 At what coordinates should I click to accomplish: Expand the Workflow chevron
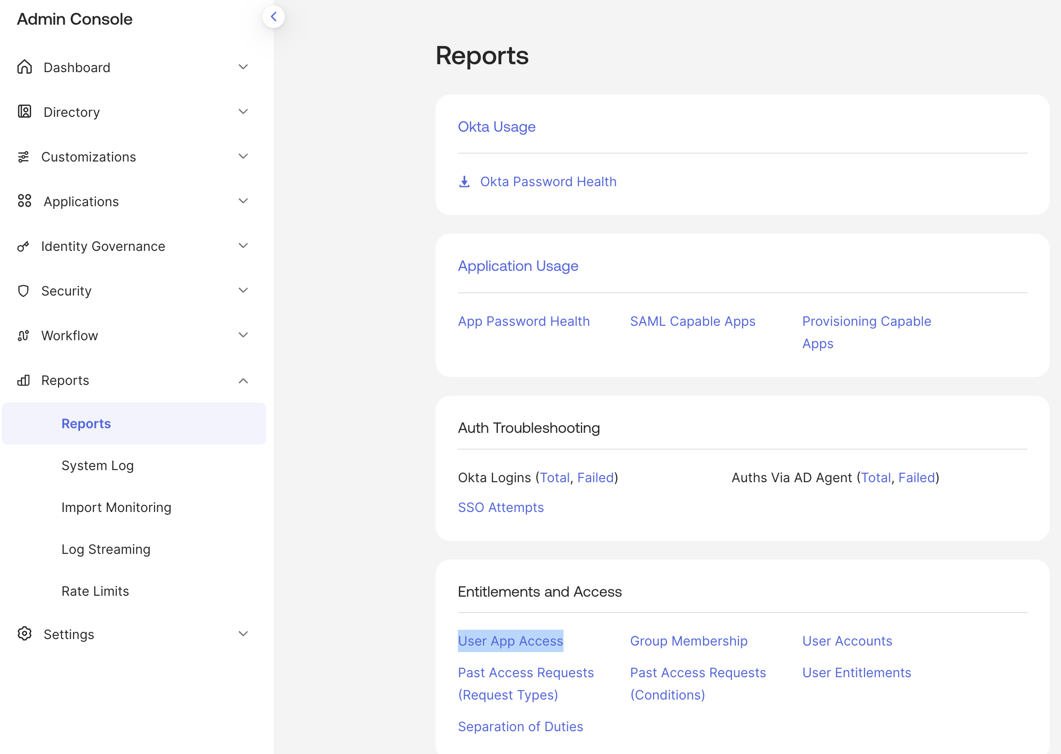243,335
